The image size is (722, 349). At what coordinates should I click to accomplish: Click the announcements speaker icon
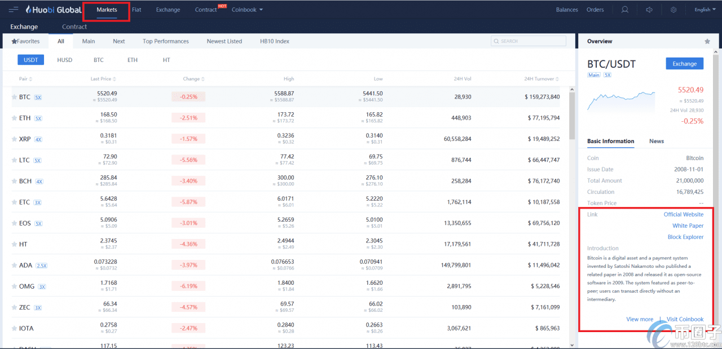coord(649,10)
